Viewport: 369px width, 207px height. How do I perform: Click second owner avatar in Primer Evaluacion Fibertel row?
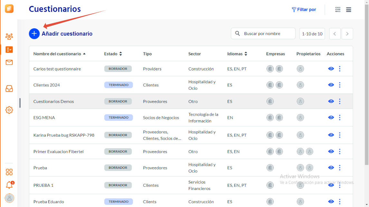click(309, 151)
